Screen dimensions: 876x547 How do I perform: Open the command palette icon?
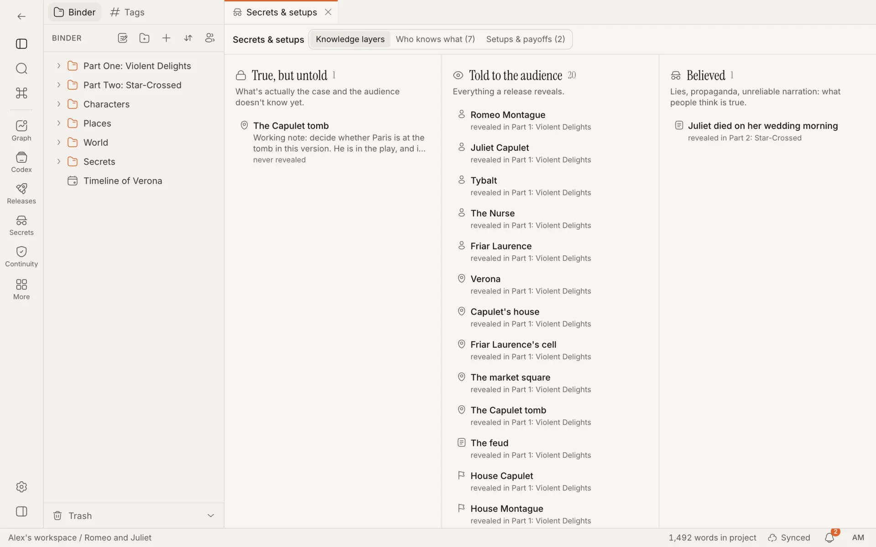[21, 93]
